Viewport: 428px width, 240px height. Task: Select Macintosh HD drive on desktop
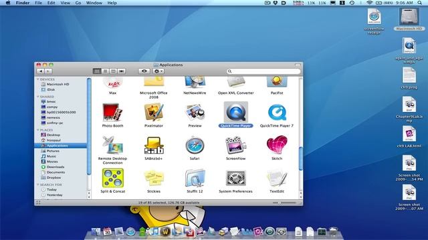point(409,17)
